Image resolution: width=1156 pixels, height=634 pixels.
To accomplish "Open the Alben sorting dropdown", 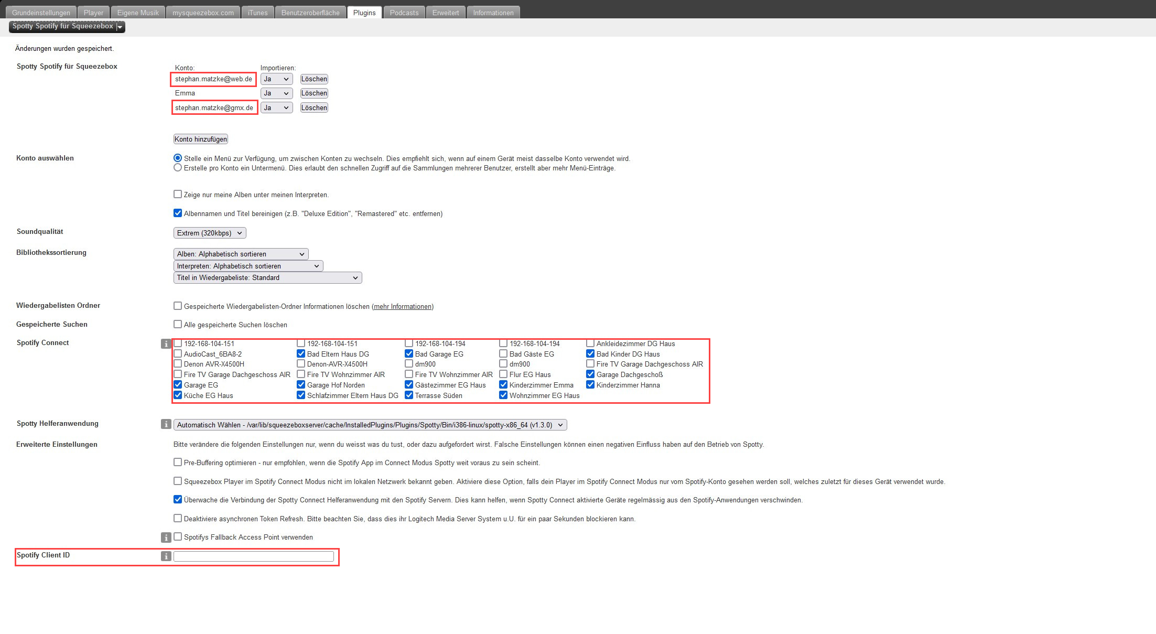I will [241, 254].
